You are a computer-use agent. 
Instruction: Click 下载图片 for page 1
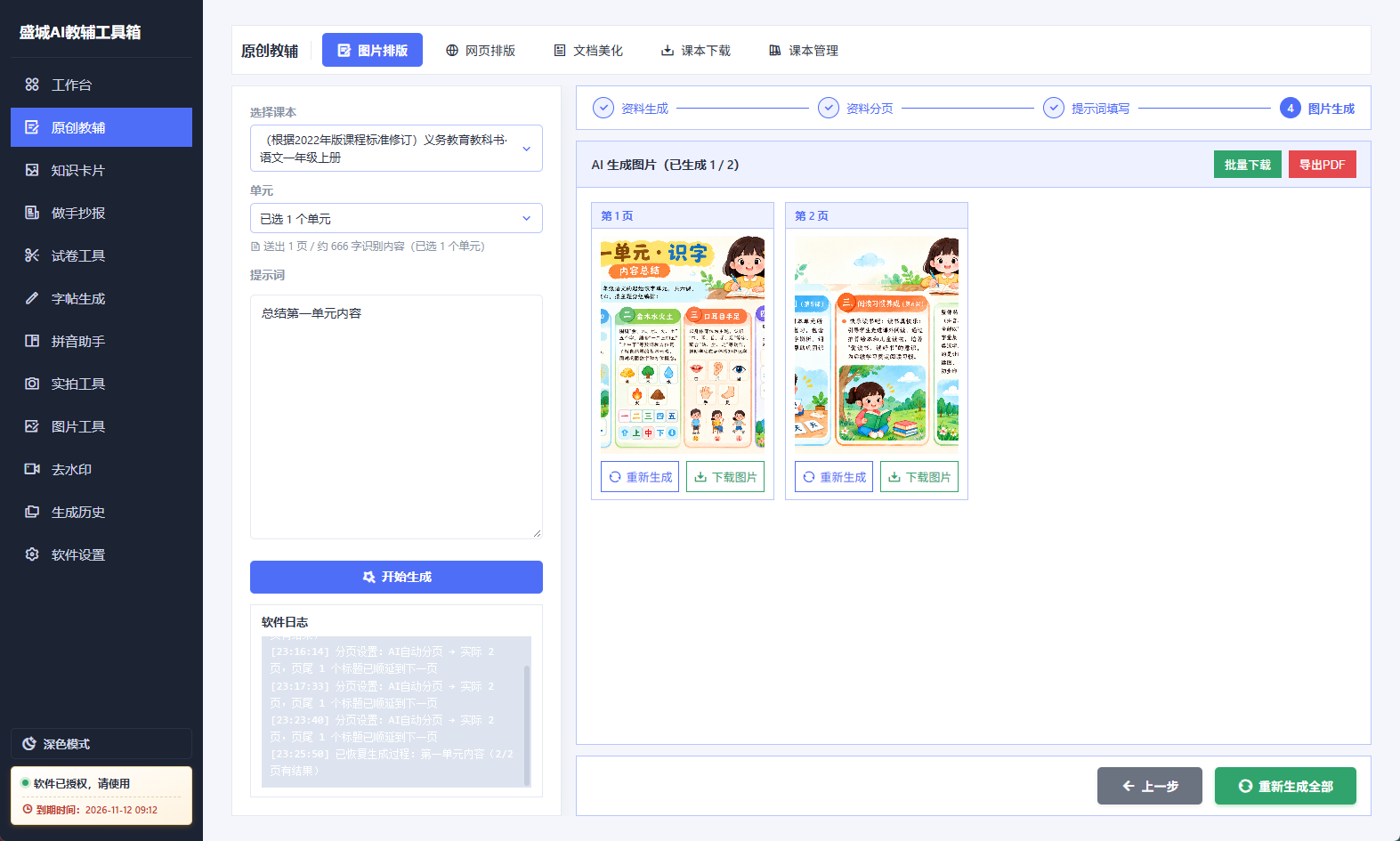pyautogui.click(x=725, y=477)
